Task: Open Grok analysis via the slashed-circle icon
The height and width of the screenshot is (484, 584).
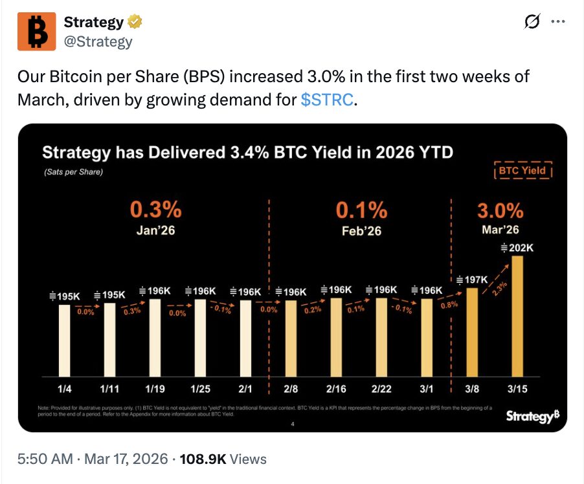Action: [x=531, y=21]
